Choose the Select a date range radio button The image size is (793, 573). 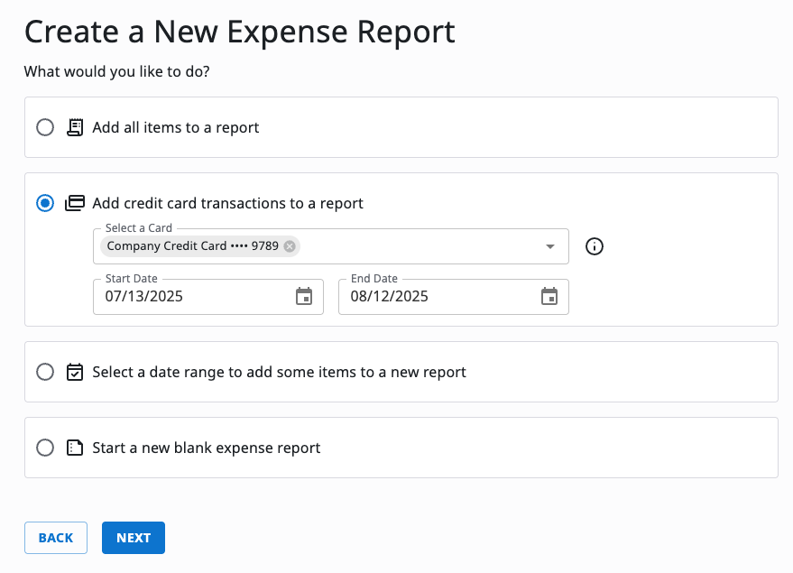[x=45, y=372]
